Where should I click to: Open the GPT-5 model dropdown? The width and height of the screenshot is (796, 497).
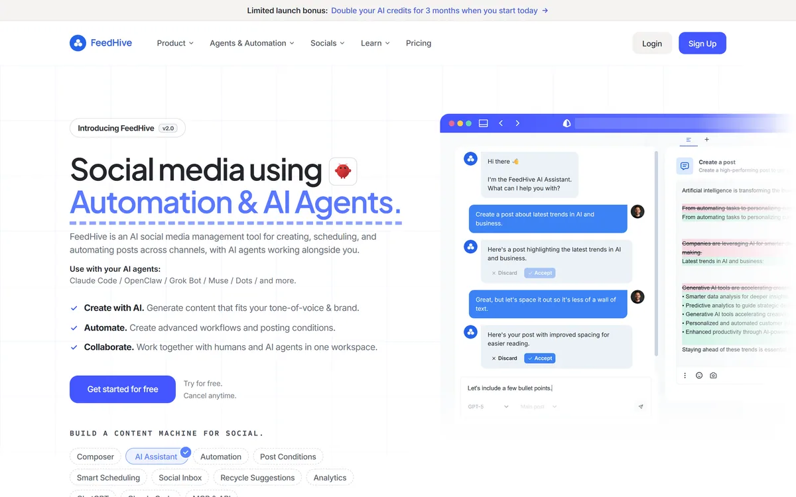click(488, 406)
